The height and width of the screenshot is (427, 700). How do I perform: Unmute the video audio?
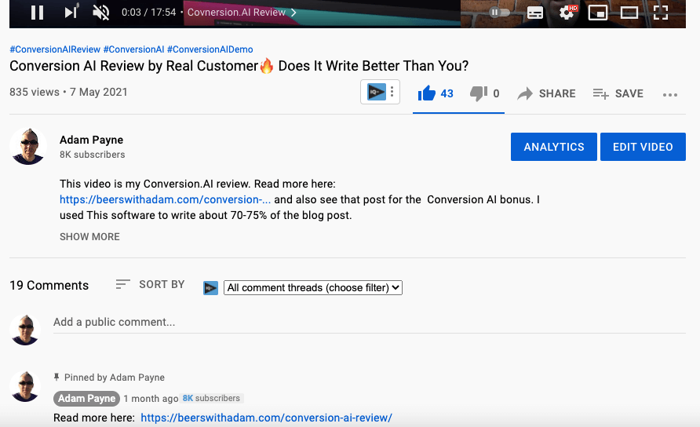(x=101, y=12)
